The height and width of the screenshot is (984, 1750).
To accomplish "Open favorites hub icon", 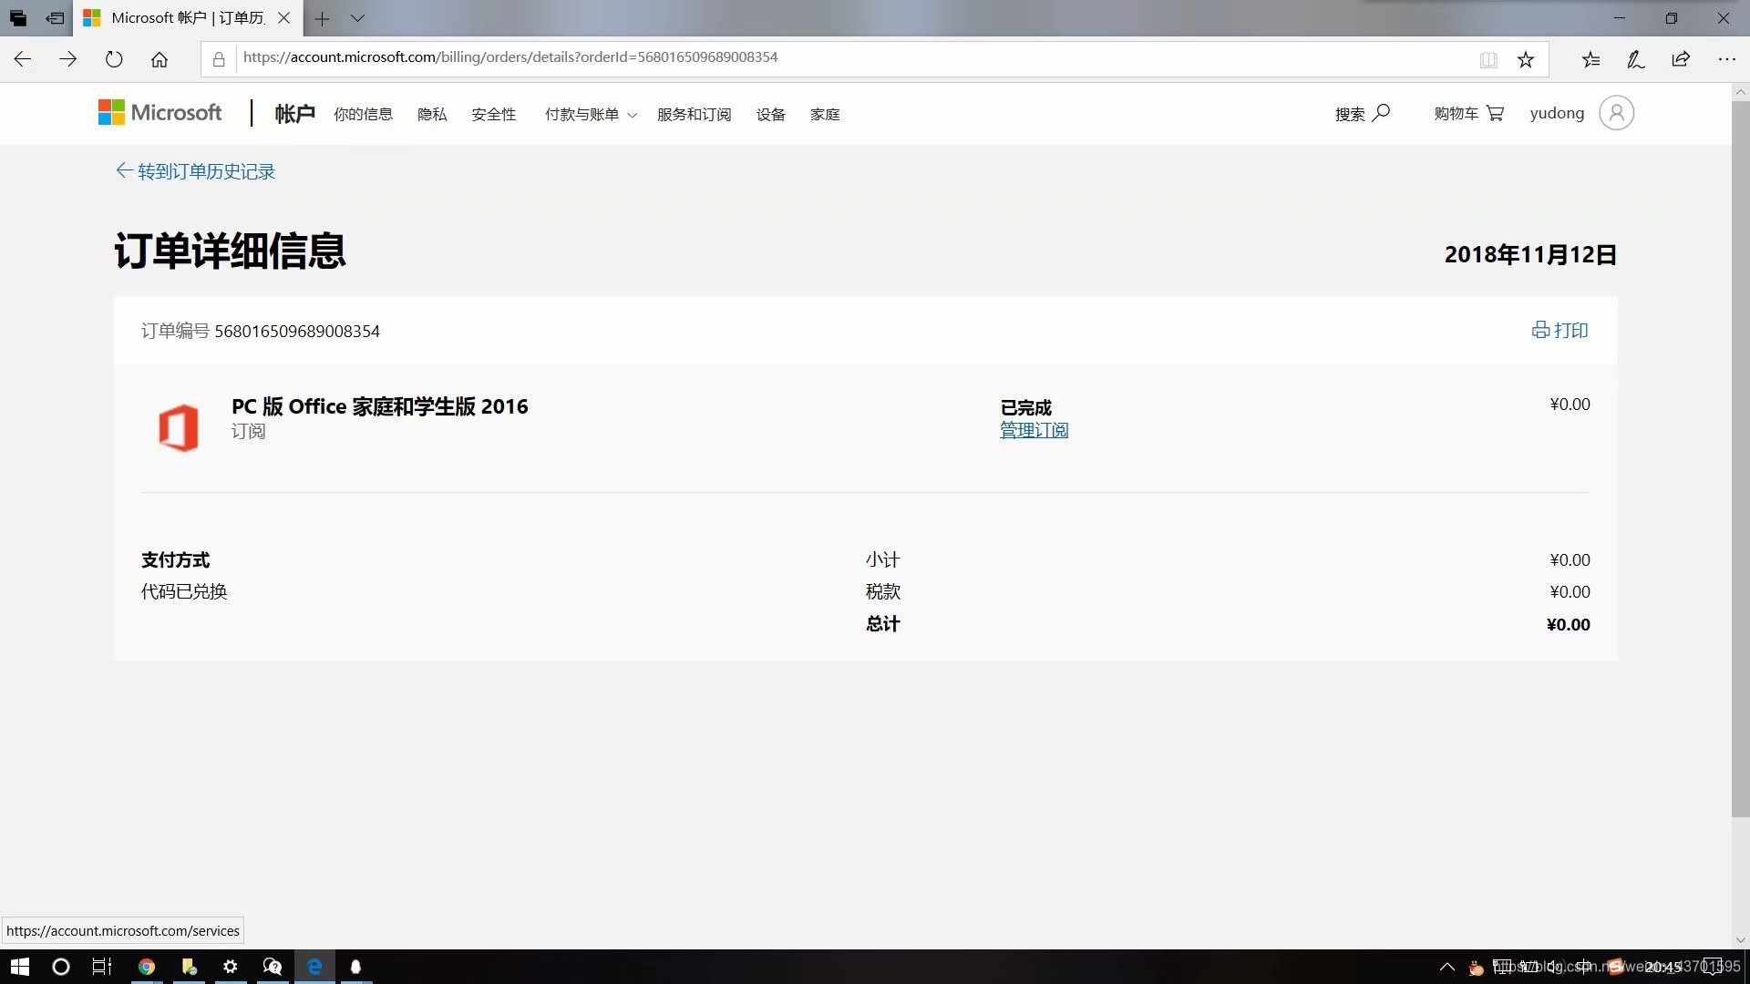I will 1590,59.
